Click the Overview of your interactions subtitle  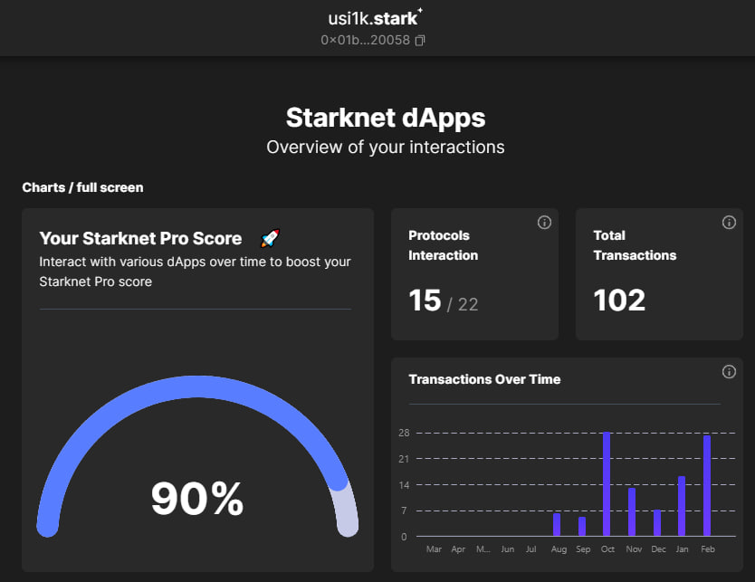tap(386, 148)
